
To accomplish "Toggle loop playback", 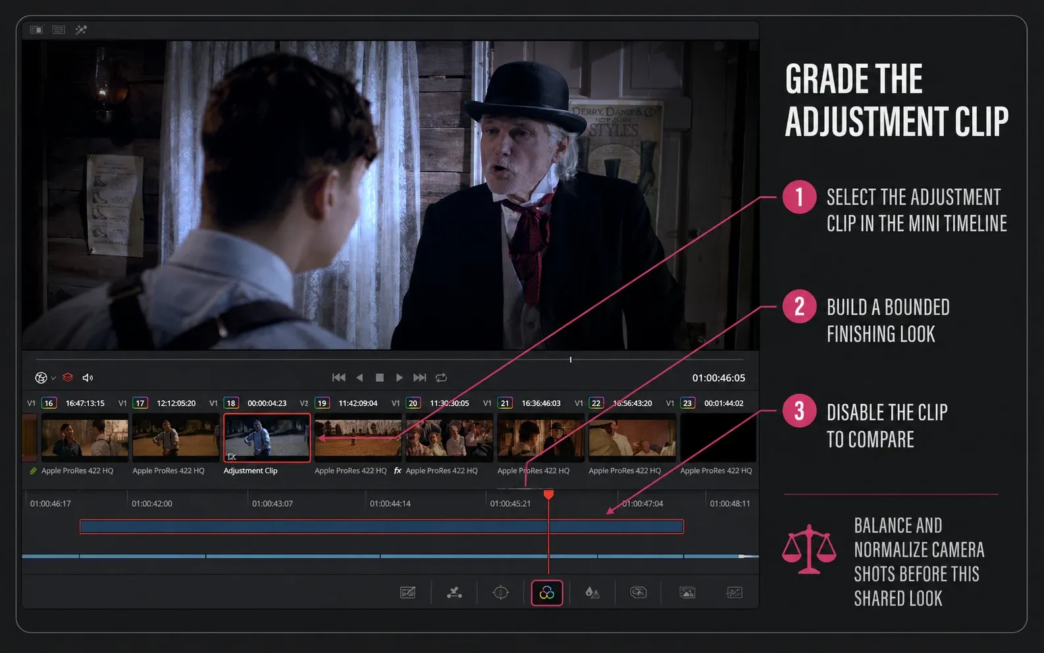I will click(x=442, y=377).
